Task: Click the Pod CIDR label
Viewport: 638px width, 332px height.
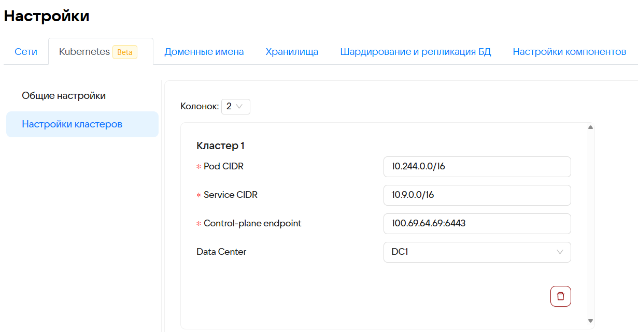Action: coord(223,167)
